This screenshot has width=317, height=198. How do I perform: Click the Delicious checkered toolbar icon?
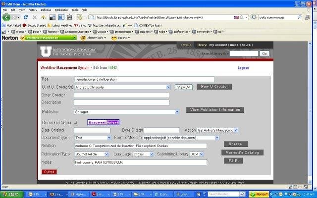tap(53, 18)
